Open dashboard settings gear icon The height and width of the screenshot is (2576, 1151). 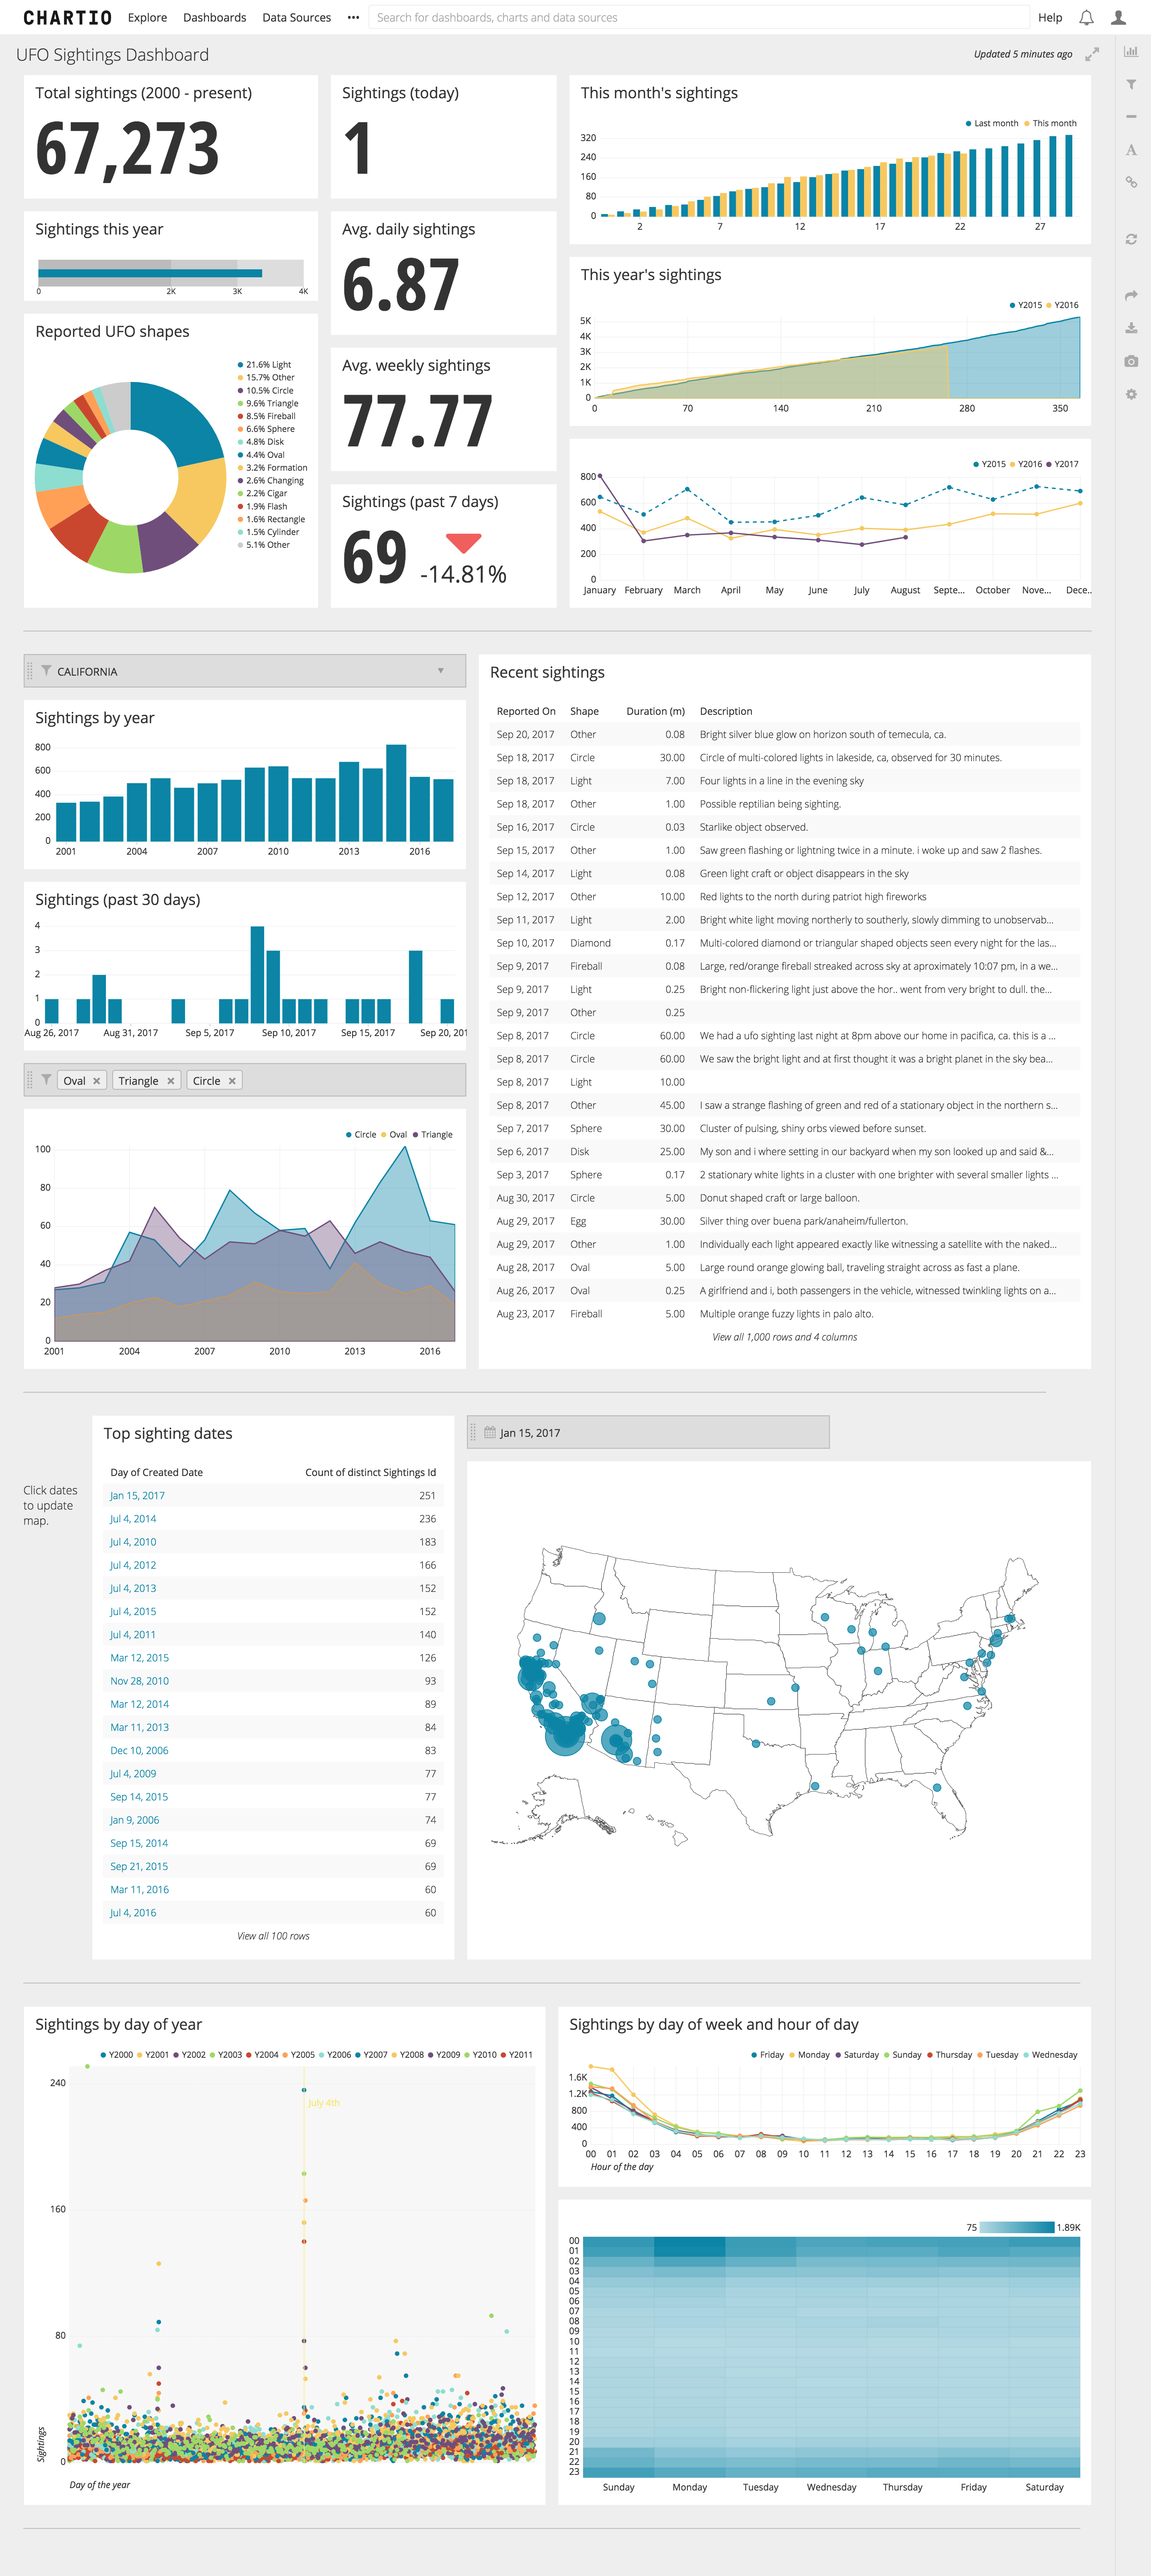[x=1131, y=394]
